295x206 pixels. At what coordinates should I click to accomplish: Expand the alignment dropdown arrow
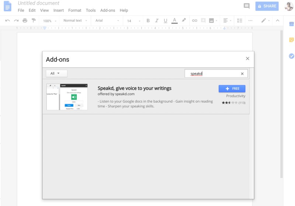click(x=230, y=21)
